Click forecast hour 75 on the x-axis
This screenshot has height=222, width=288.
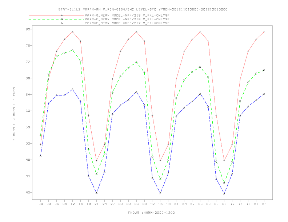point(240,204)
